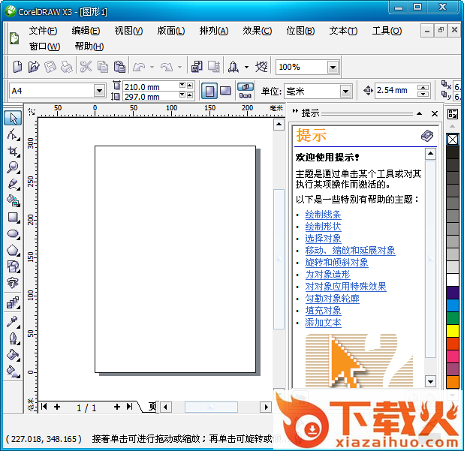Toggle landscape page orientation

tap(225, 91)
